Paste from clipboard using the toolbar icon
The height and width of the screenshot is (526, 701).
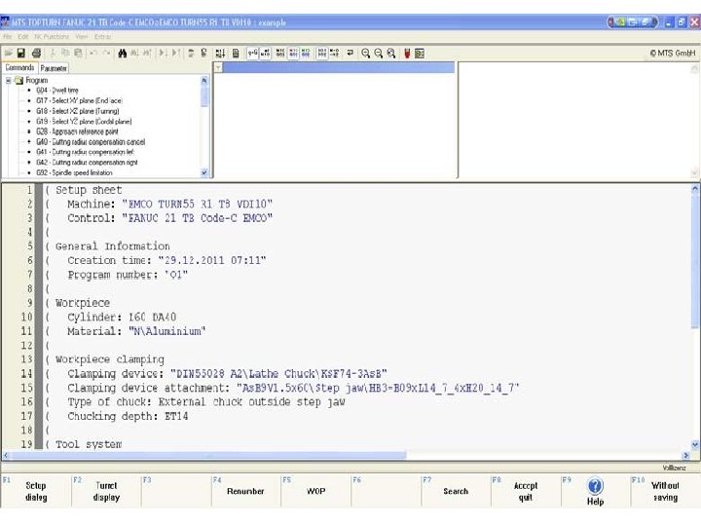(78, 54)
